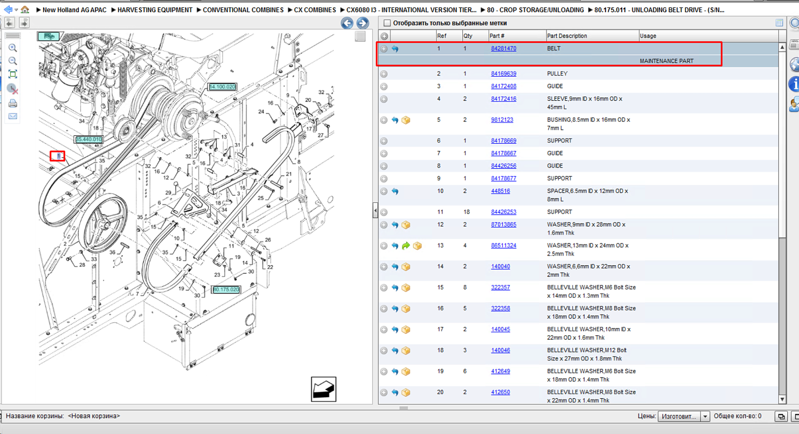Click the blue supersession arrow for BELT row
Image resolution: width=799 pixels, height=434 pixels.
(395, 48)
